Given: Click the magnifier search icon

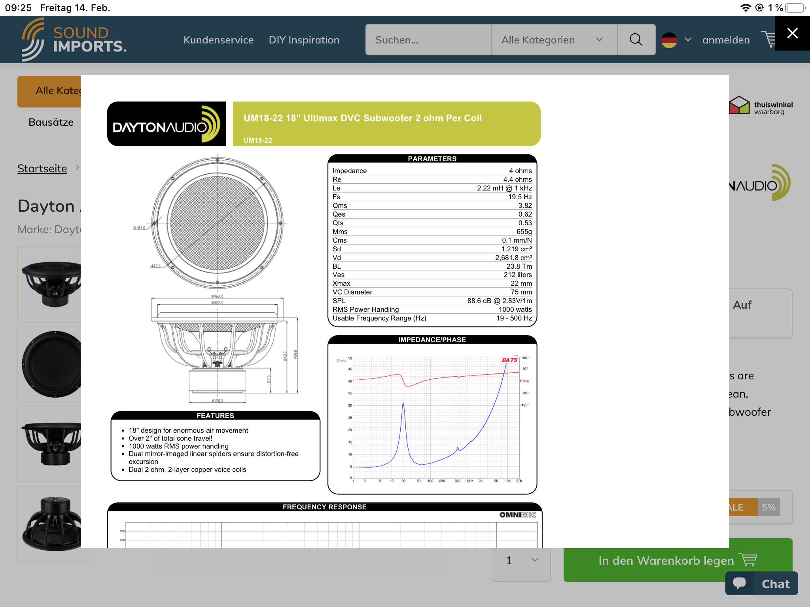Looking at the screenshot, I should click(636, 40).
